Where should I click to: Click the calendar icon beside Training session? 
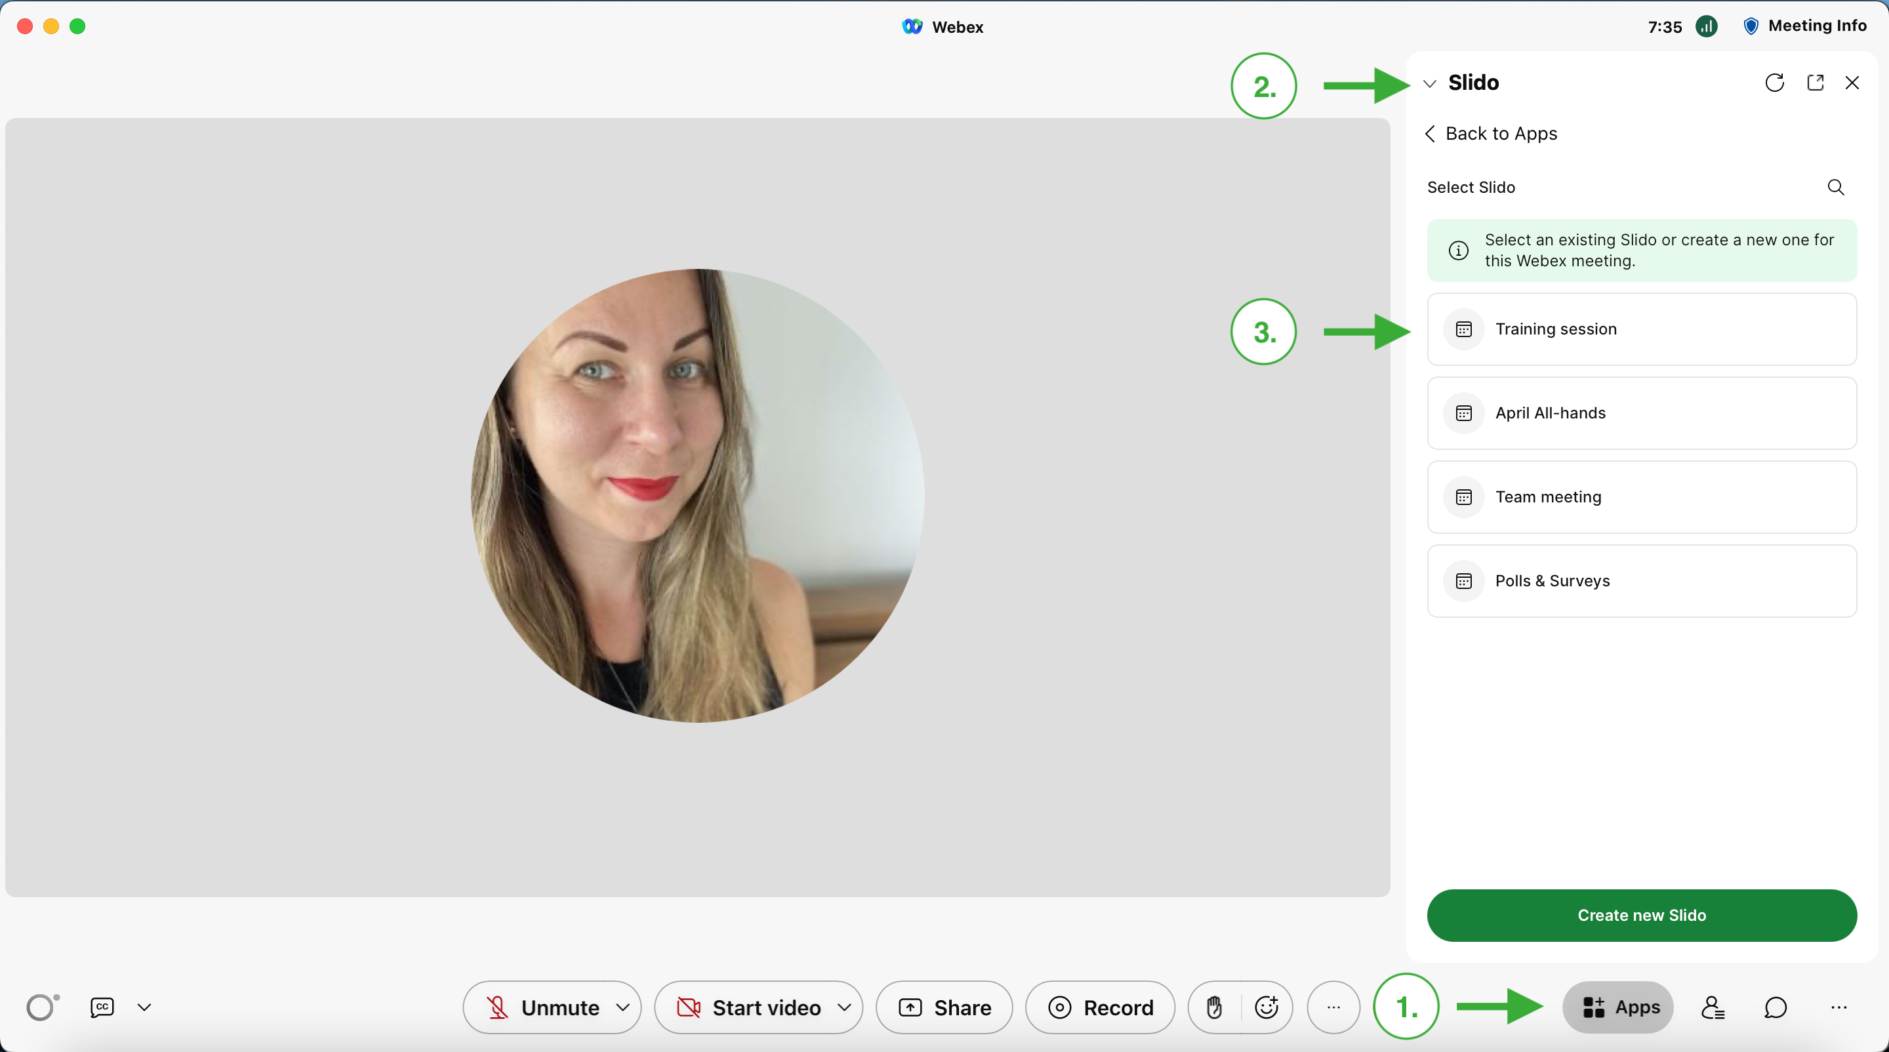click(x=1464, y=329)
